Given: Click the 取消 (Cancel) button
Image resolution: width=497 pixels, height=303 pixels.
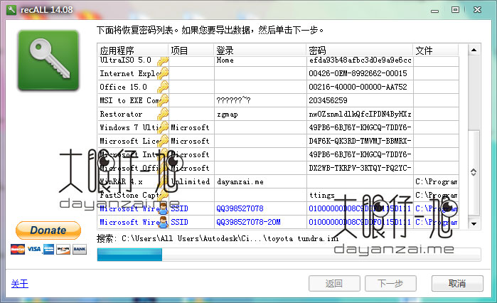Looking at the screenshot, I should 457,283.
